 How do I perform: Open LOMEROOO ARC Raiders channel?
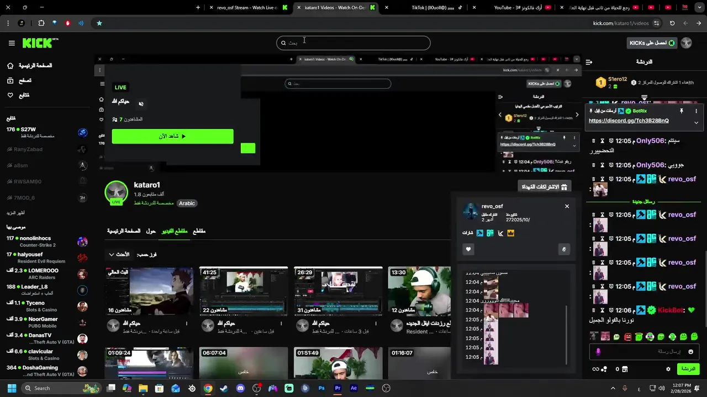47,273
